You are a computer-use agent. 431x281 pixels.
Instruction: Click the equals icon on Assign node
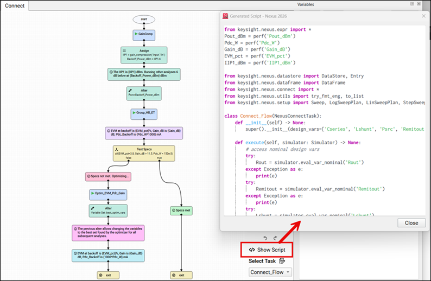coord(124,50)
